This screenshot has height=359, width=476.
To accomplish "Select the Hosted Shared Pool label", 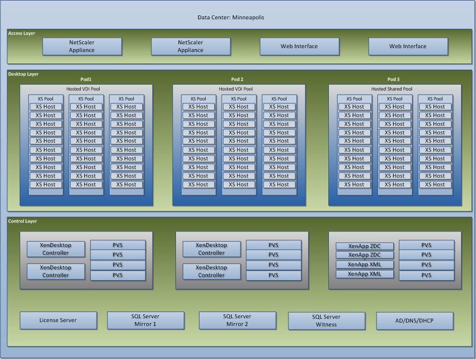I will (x=391, y=89).
